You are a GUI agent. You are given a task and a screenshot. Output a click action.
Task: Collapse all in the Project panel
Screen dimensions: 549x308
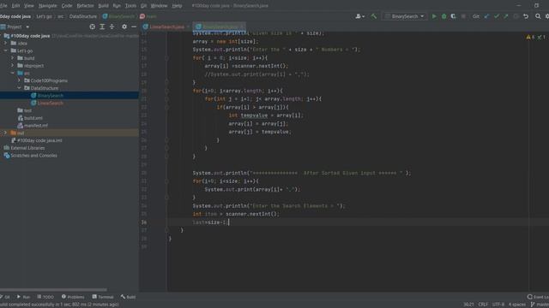coord(112,27)
